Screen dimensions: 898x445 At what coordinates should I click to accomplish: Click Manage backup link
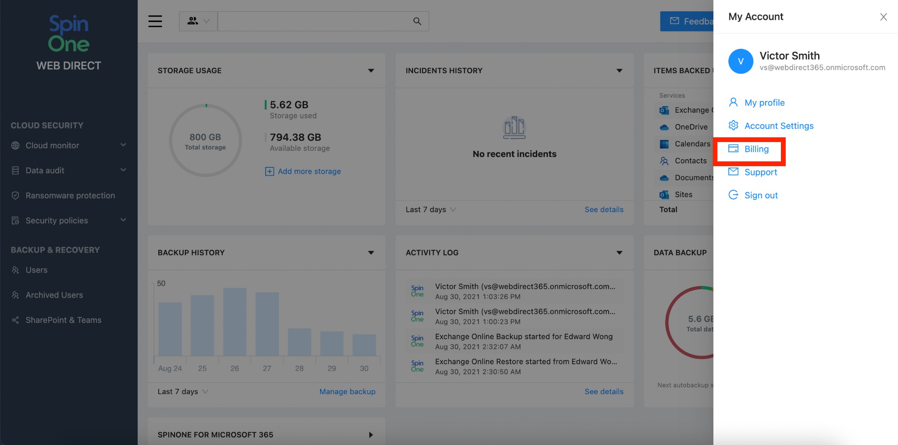[347, 392]
